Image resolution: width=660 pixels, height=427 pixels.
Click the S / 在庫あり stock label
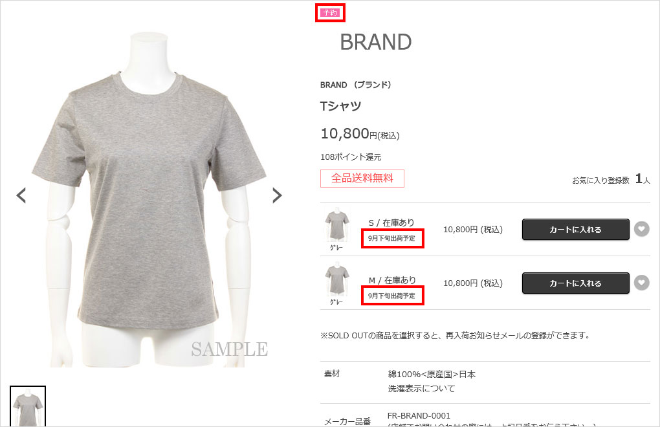point(391,223)
